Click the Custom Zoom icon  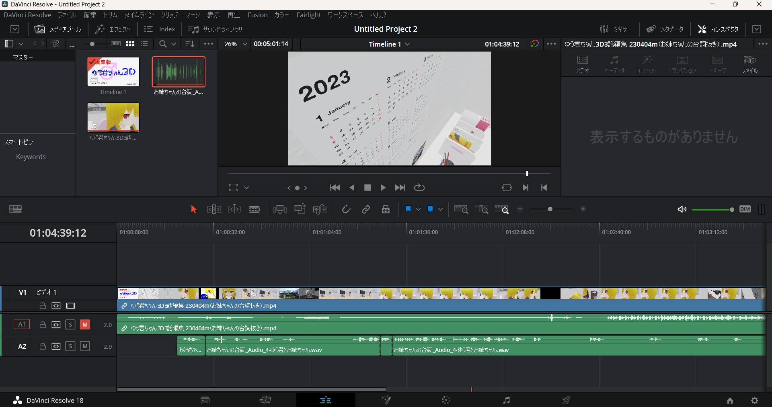tap(501, 209)
